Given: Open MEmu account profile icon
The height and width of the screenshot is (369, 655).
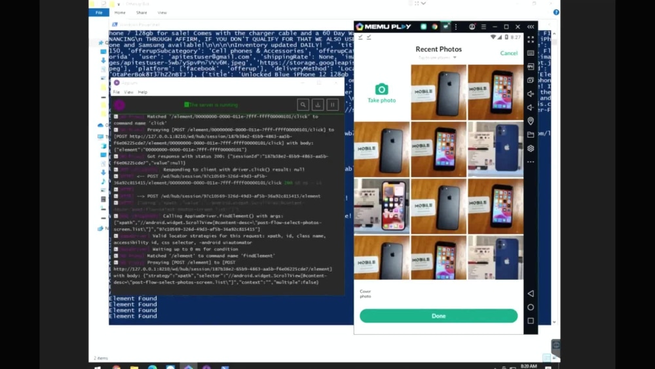Looking at the screenshot, I should (x=472, y=27).
